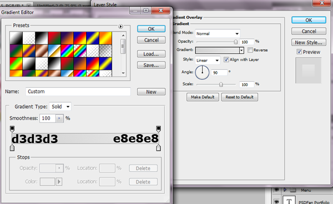Screen dimensions: 333x204
Task: Click the Text layer T thumbnail icon
Action: [289, 200]
